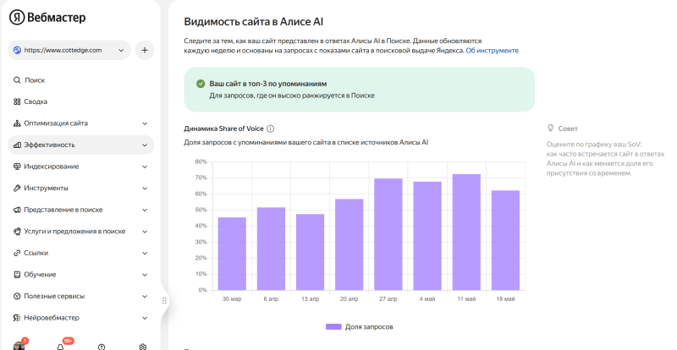The image size is (677, 350).
Task: Click the Динамика Share of Voice label
Action: pos(223,129)
